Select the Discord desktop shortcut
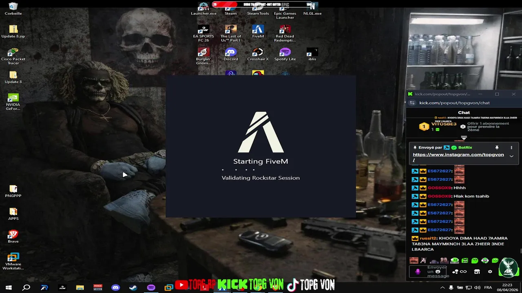 point(230,54)
